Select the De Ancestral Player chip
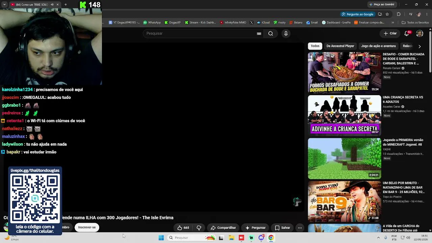432x243 pixels. pos(340,46)
